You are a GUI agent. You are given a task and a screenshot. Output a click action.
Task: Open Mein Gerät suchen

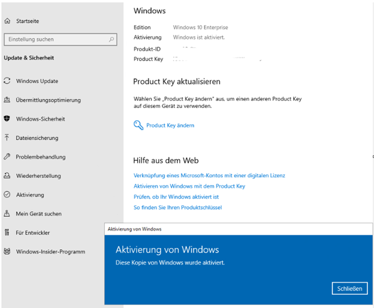(38, 214)
